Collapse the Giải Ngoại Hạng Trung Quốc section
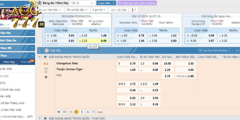 pos(40,57)
